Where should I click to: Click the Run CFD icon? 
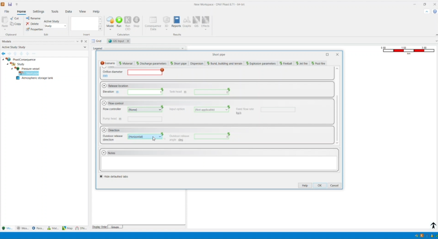128,23
